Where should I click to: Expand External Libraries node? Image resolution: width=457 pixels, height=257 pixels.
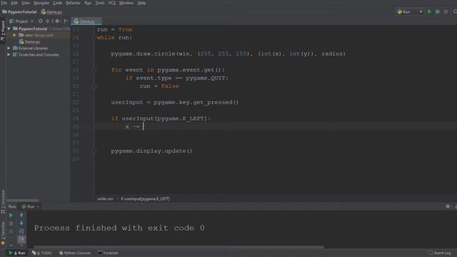pyautogui.click(x=9, y=48)
